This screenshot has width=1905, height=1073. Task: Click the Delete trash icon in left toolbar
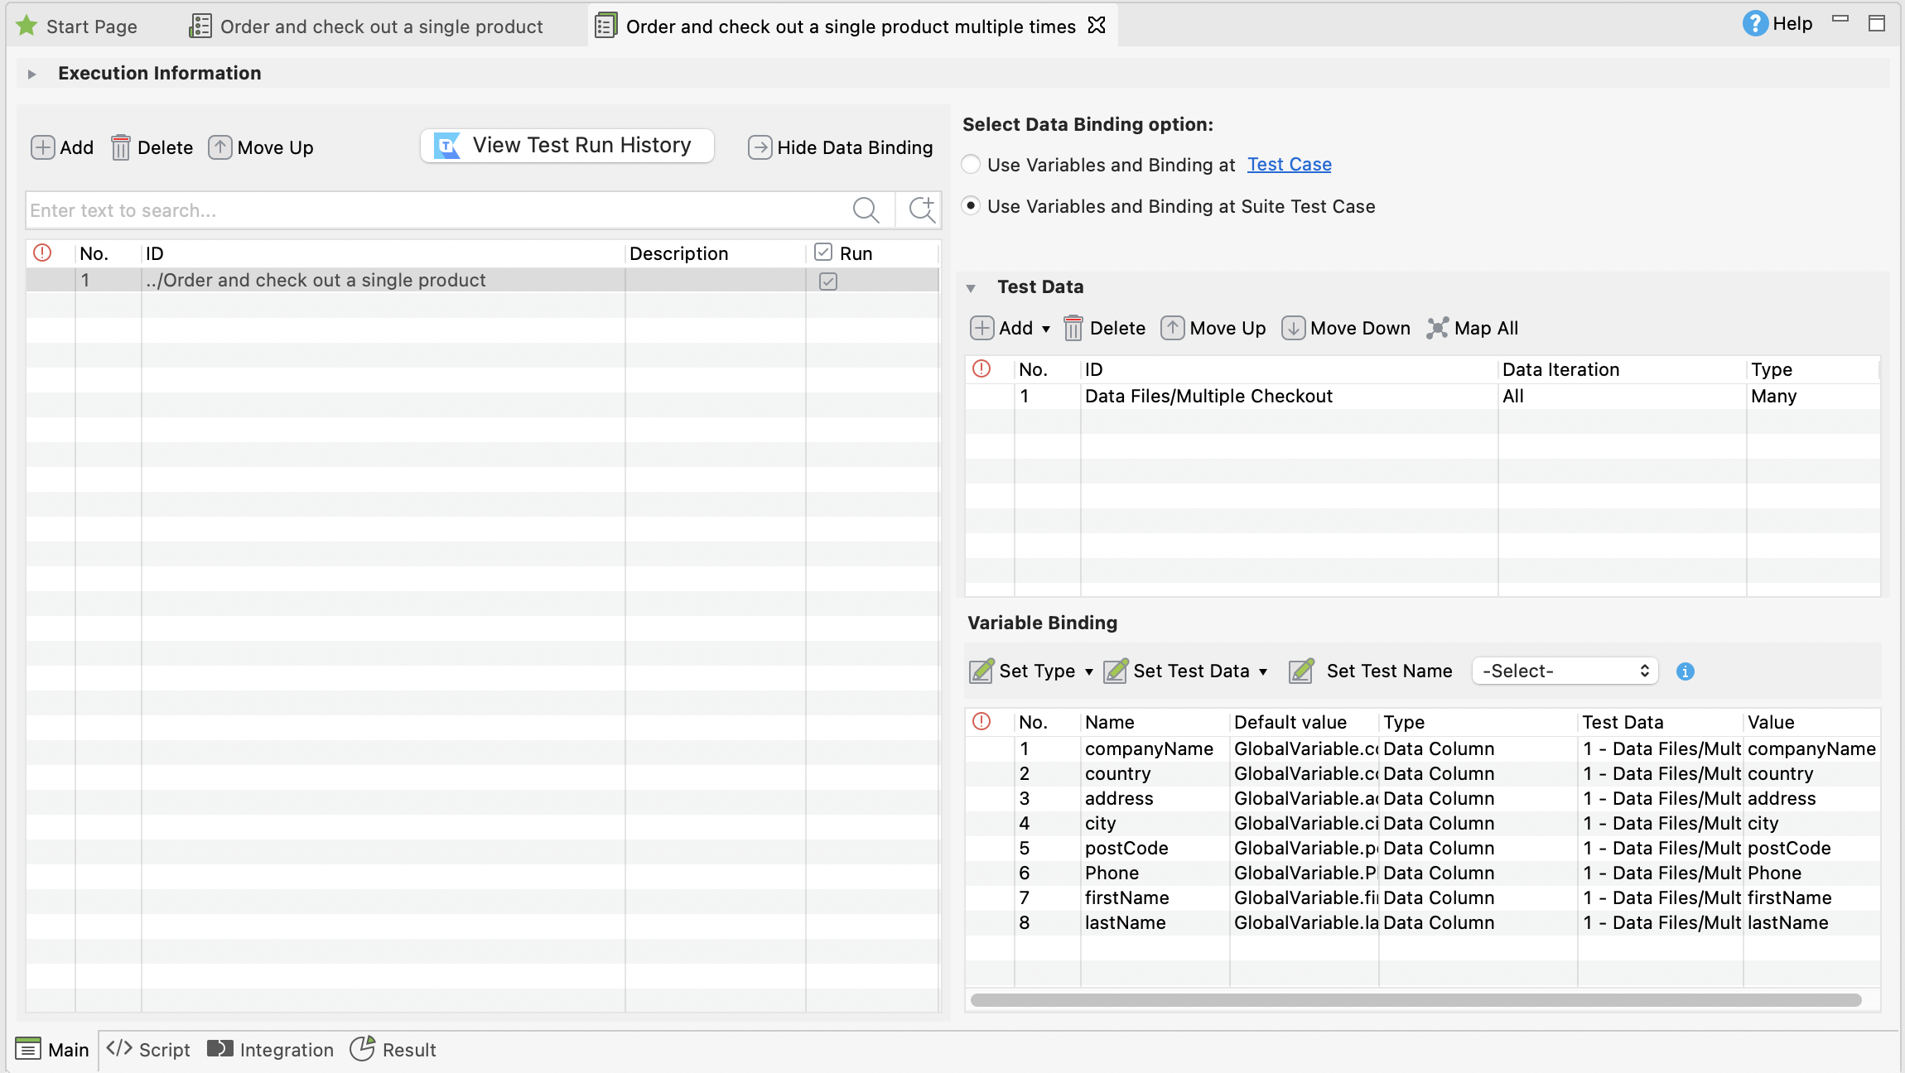(120, 147)
